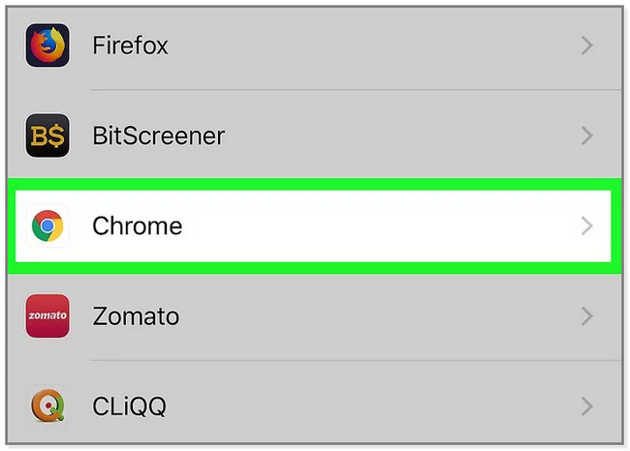Tap the red Zomato app icon
The height and width of the screenshot is (451, 630).
point(47,316)
